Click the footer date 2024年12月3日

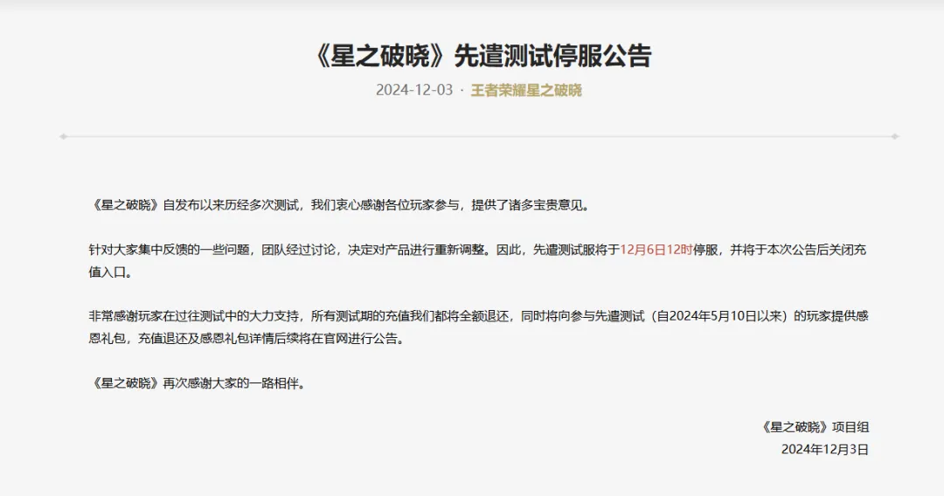point(825,450)
